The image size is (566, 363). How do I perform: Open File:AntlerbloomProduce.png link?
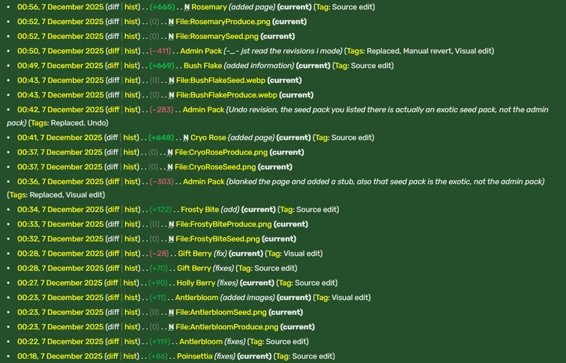[x=227, y=327]
